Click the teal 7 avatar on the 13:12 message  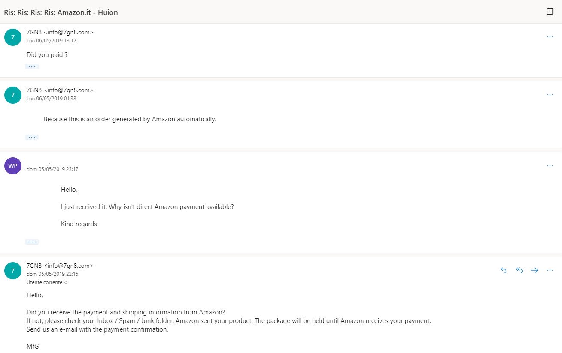[x=13, y=37]
